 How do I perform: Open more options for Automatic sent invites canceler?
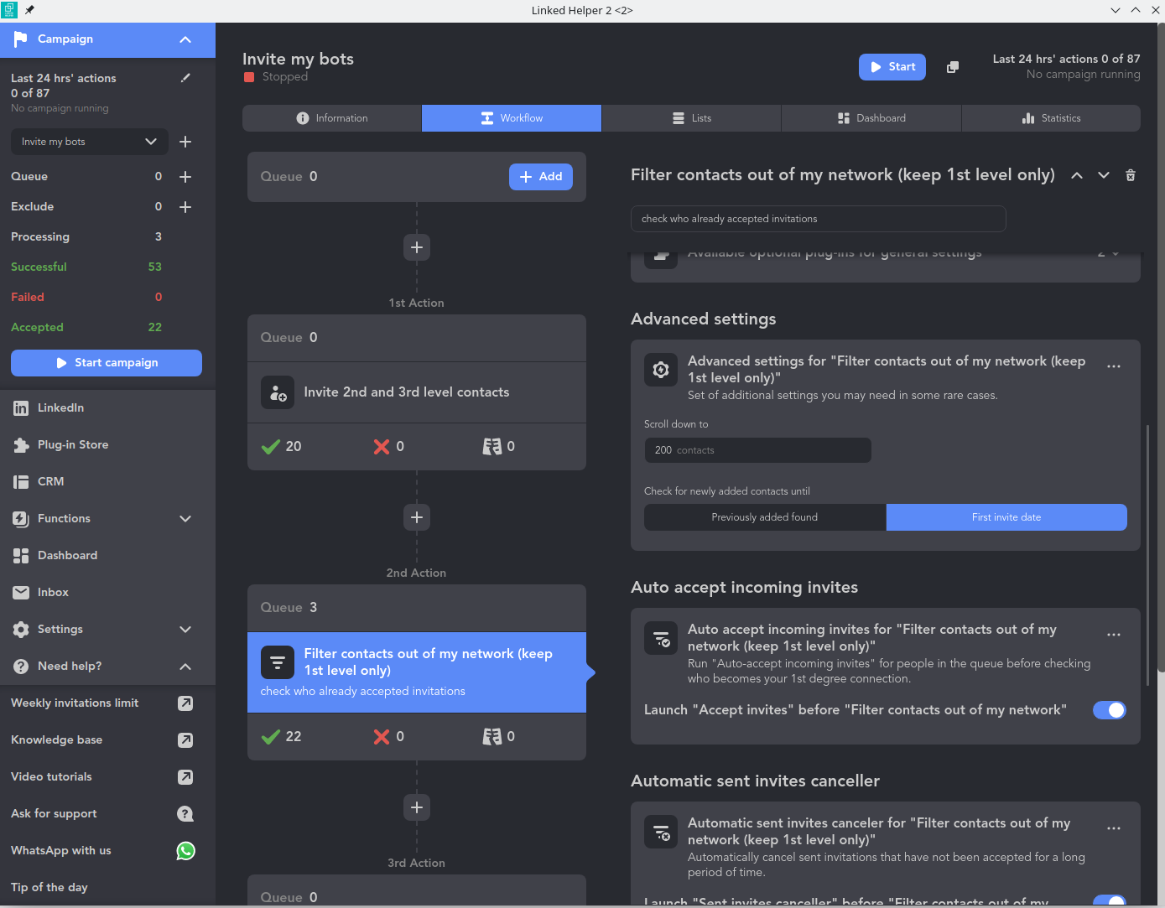point(1114,828)
